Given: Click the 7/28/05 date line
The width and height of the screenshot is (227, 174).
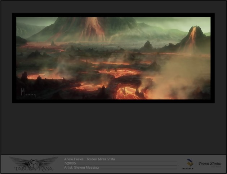Looking at the screenshot, I should (x=70, y=163).
